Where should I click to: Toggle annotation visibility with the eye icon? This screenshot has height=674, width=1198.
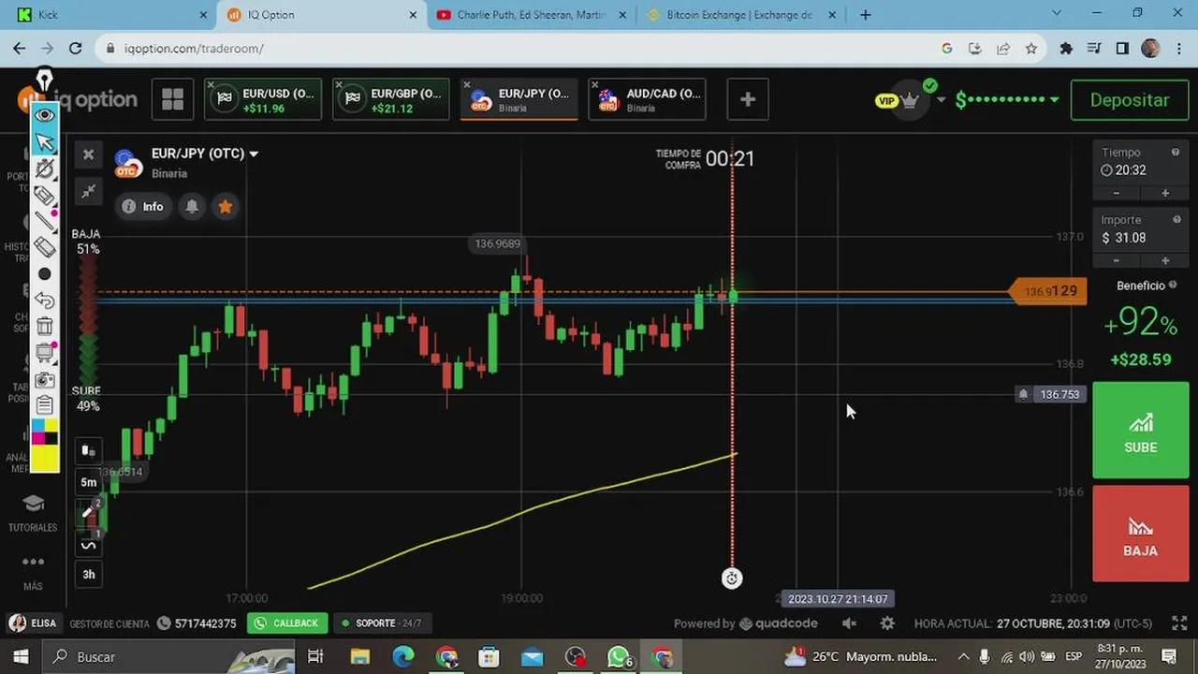pyautogui.click(x=44, y=114)
